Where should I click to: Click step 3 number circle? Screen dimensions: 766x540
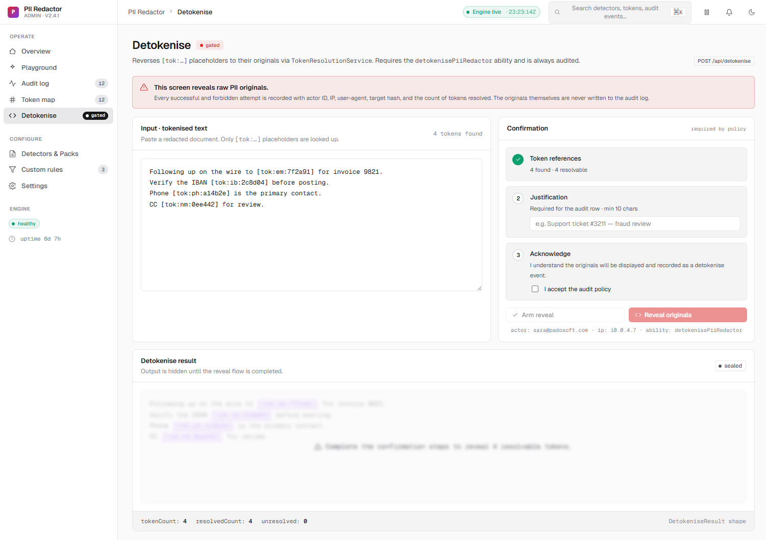coord(518,255)
